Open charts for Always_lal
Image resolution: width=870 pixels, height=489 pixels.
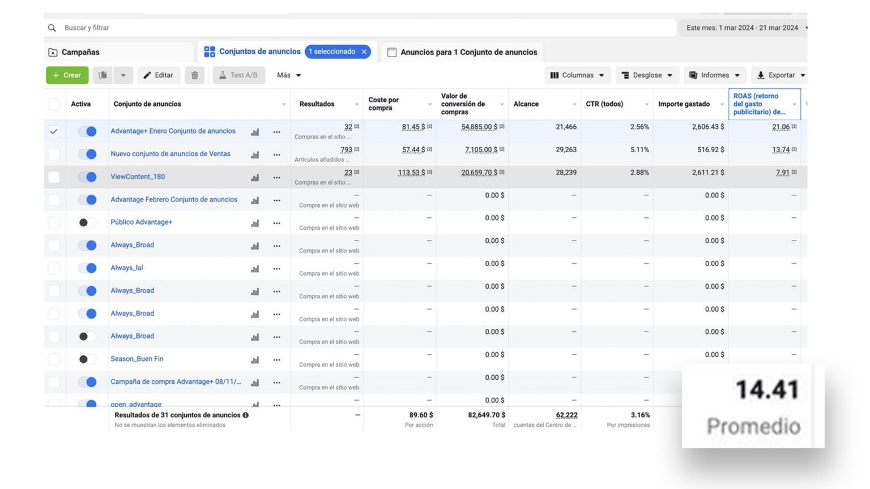pos(255,269)
